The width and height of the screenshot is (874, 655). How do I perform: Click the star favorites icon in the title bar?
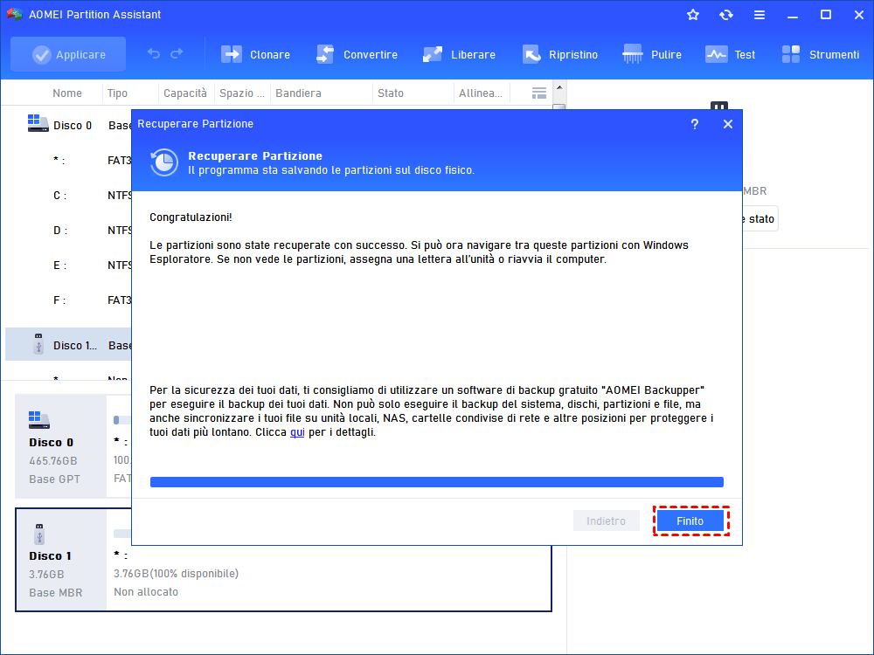pyautogui.click(x=693, y=15)
